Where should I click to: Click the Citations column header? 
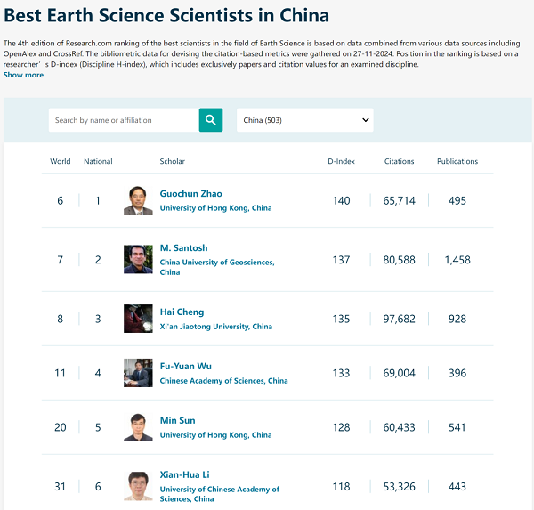[x=399, y=161]
